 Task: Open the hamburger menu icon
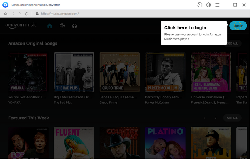click(217, 5)
